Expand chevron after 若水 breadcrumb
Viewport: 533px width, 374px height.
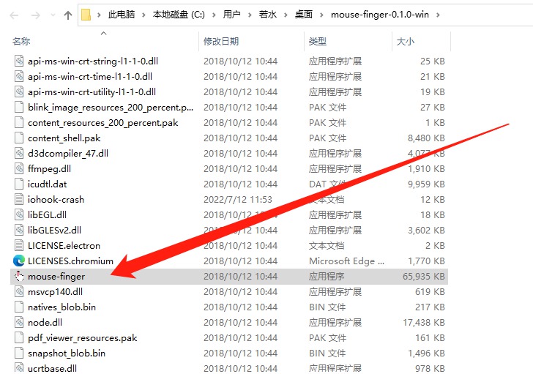(286, 15)
